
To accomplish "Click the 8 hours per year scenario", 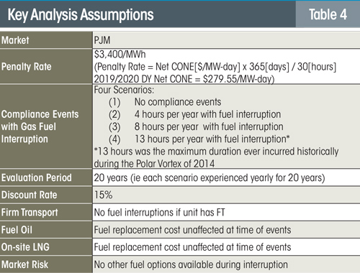I will point(209,126).
